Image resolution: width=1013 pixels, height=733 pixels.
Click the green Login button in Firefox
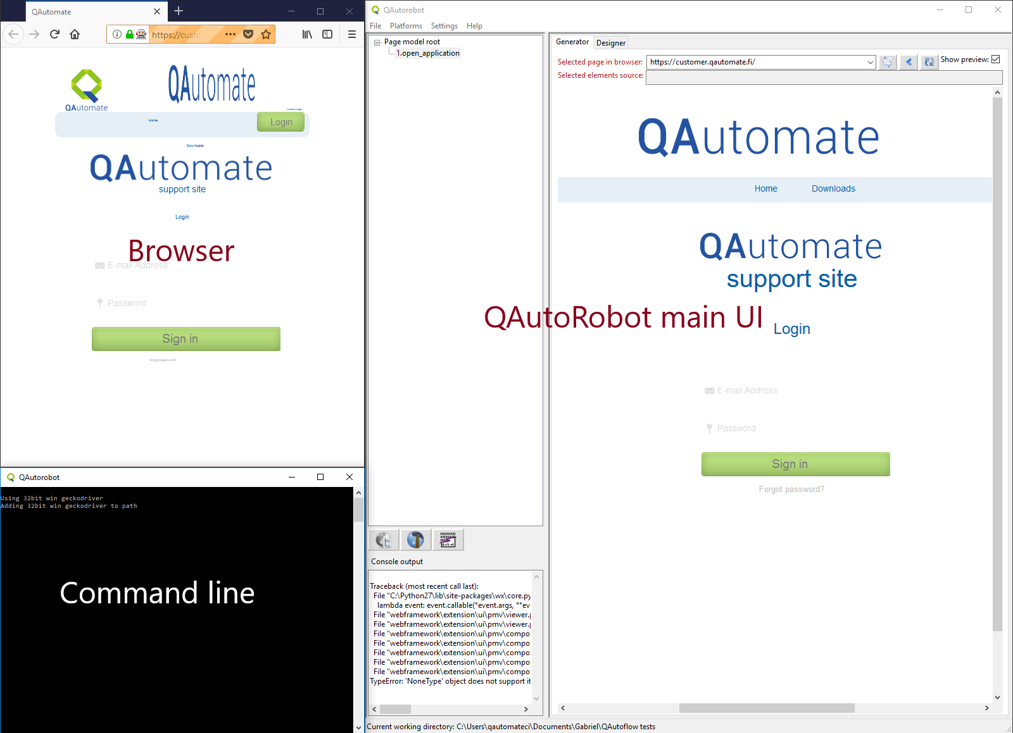(x=281, y=122)
